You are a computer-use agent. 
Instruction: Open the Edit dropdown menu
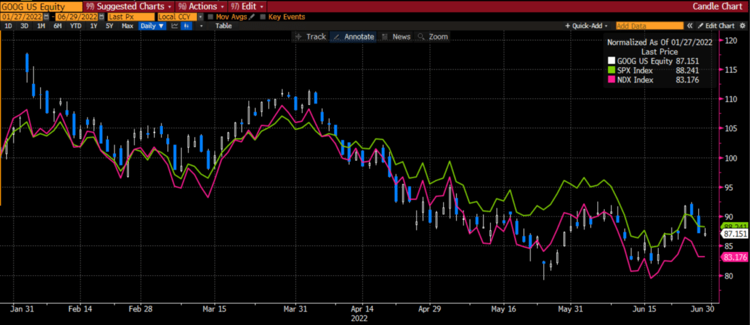[x=247, y=7]
